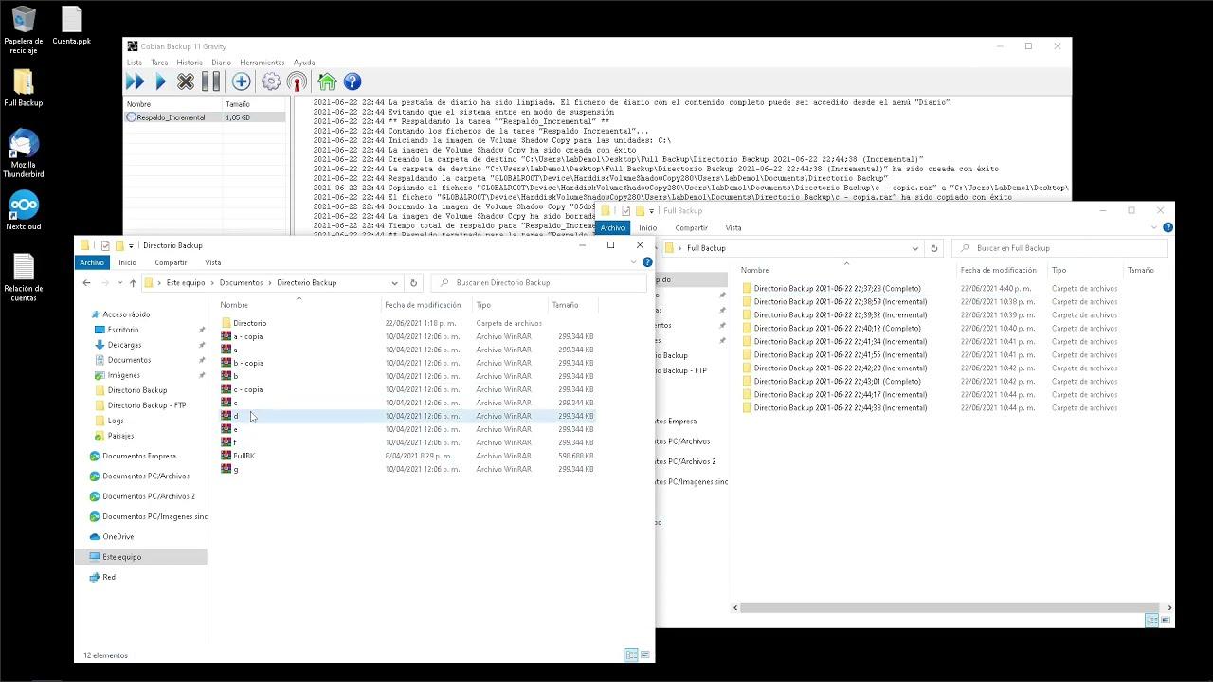Open address history dropdown in Full Backup
The height and width of the screenshot is (682, 1213).
(x=914, y=248)
